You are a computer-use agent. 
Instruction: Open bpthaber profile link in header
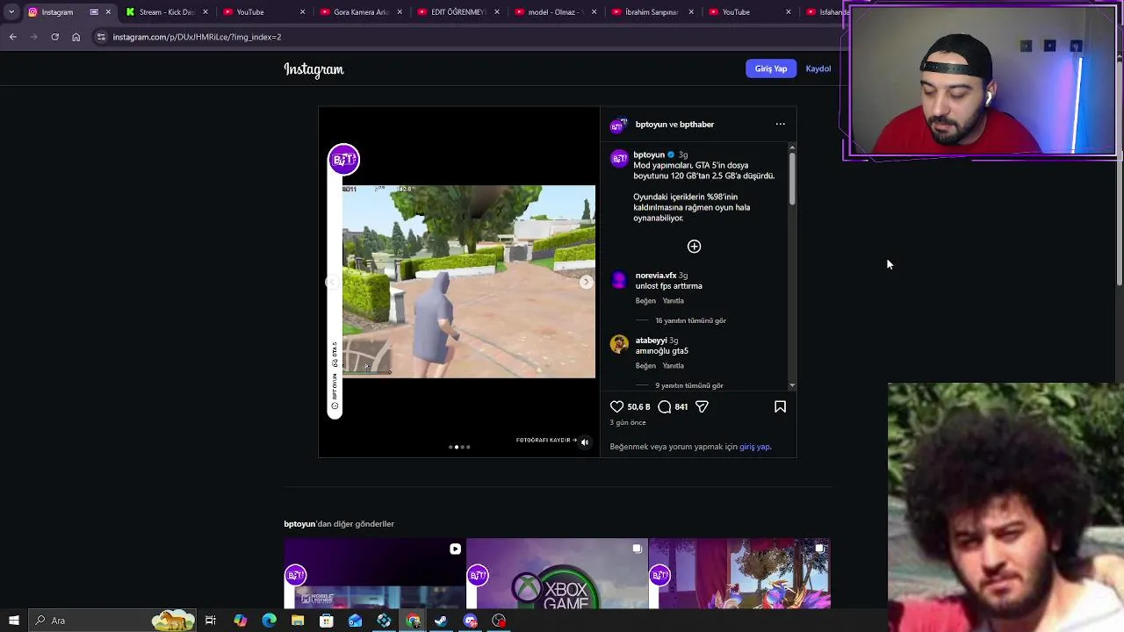[x=697, y=125]
